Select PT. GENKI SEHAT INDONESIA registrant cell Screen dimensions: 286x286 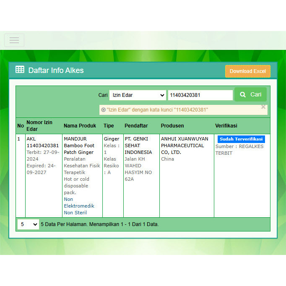coord(138,146)
